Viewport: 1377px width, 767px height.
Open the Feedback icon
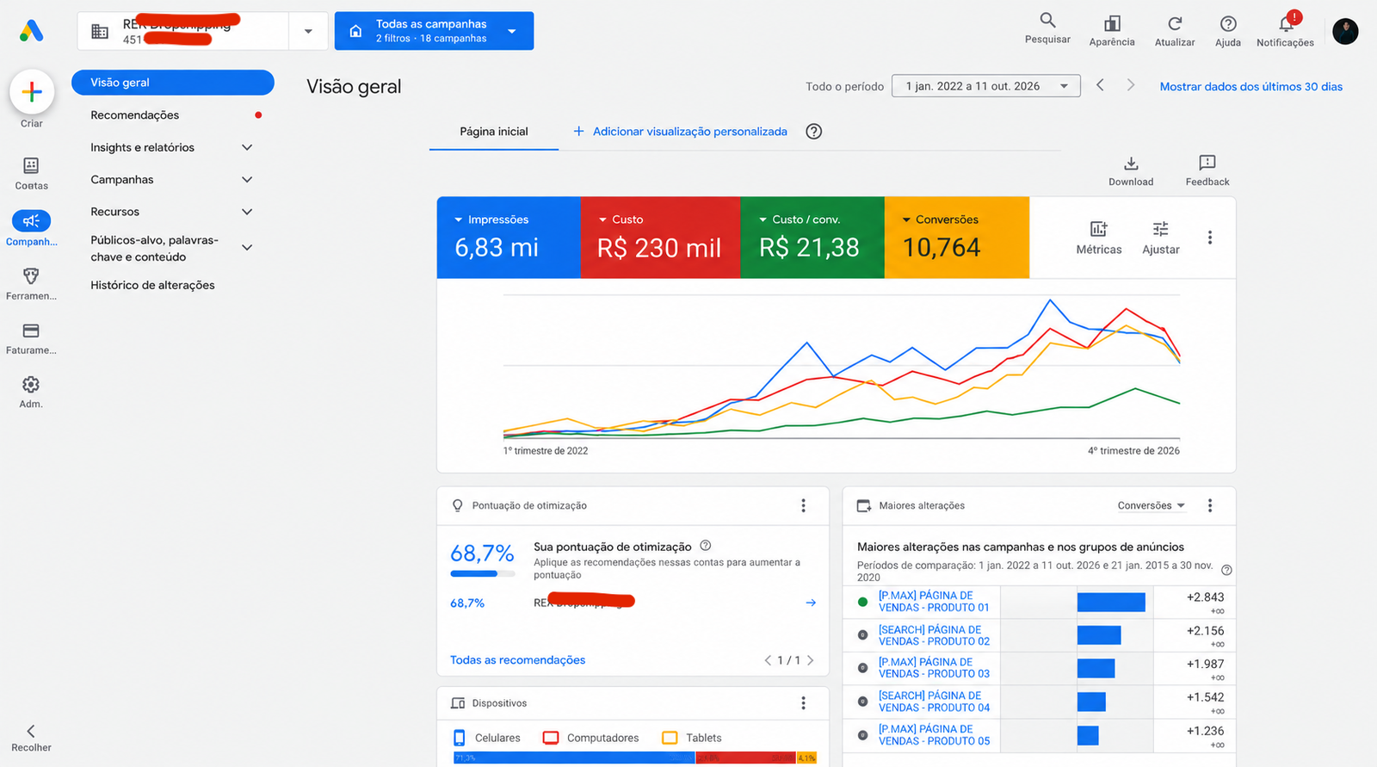coord(1207,162)
